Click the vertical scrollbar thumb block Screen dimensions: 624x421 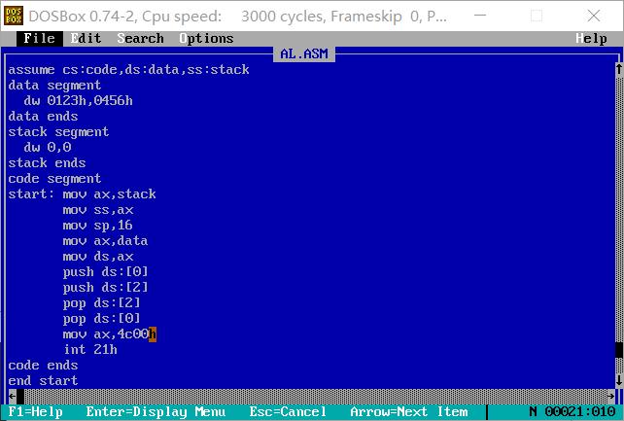[619, 349]
